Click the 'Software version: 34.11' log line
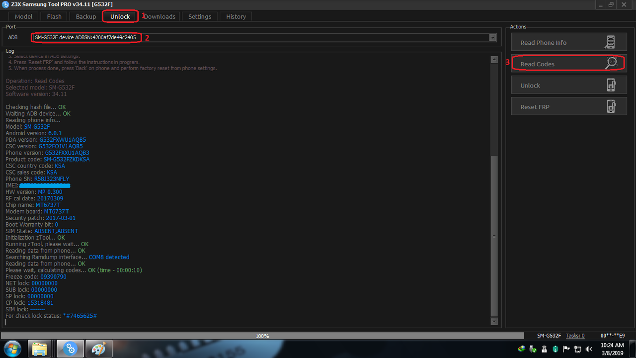Image resolution: width=636 pixels, height=358 pixels. [x=36, y=94]
